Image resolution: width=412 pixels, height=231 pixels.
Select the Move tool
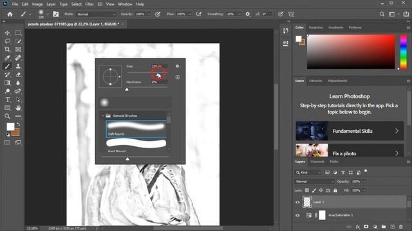(x=7, y=33)
